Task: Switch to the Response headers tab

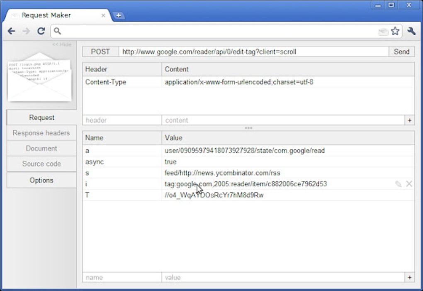Action: [x=41, y=133]
